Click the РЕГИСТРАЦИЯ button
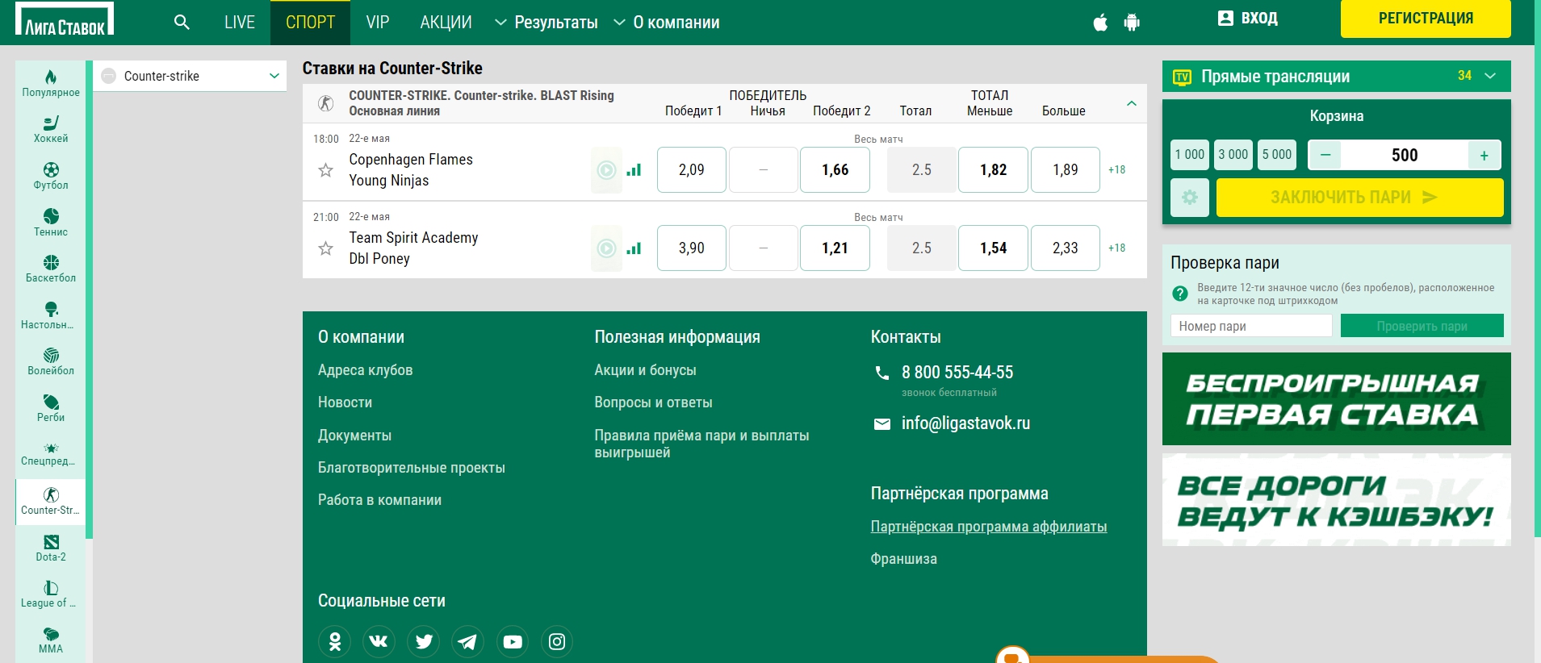 coord(1426,19)
